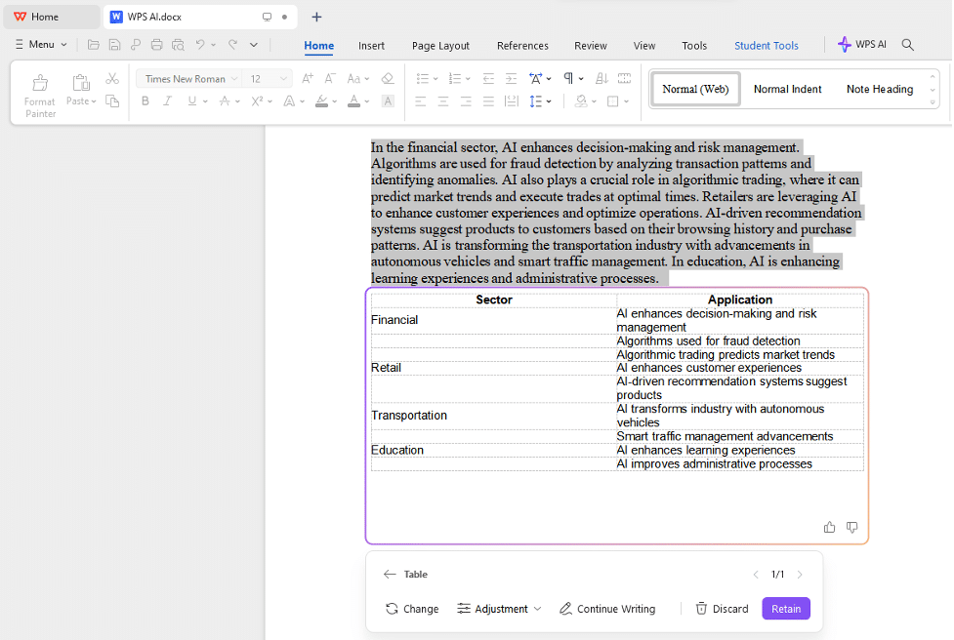Clear formatting with the eraser icon
This screenshot has width=954, height=640.
click(x=387, y=77)
